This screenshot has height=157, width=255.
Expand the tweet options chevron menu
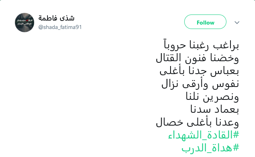(237, 23)
